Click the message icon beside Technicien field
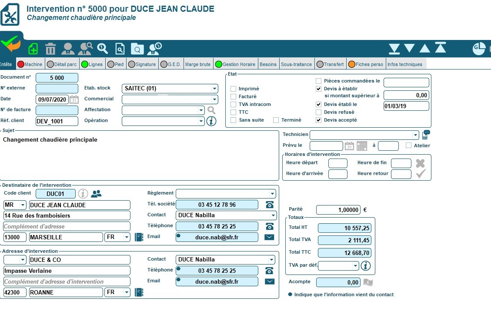 [426, 135]
